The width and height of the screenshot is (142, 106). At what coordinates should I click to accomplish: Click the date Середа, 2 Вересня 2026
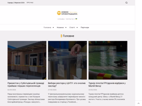click(16, 3)
